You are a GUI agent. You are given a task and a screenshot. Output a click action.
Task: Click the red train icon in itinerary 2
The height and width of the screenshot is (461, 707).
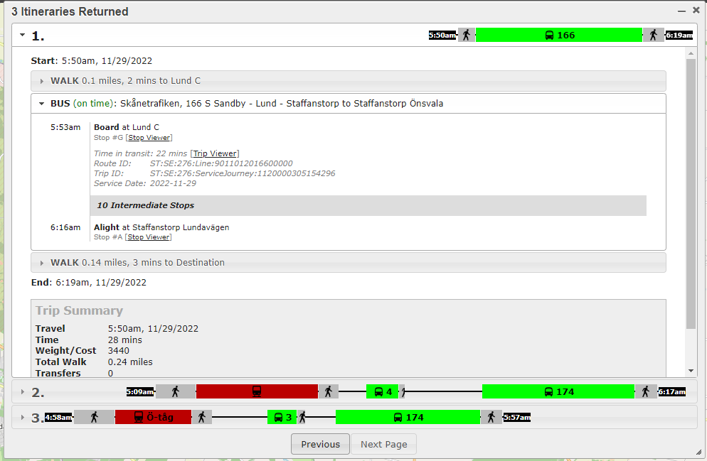point(257,391)
